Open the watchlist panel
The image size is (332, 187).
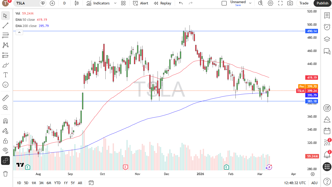coord(327,15)
